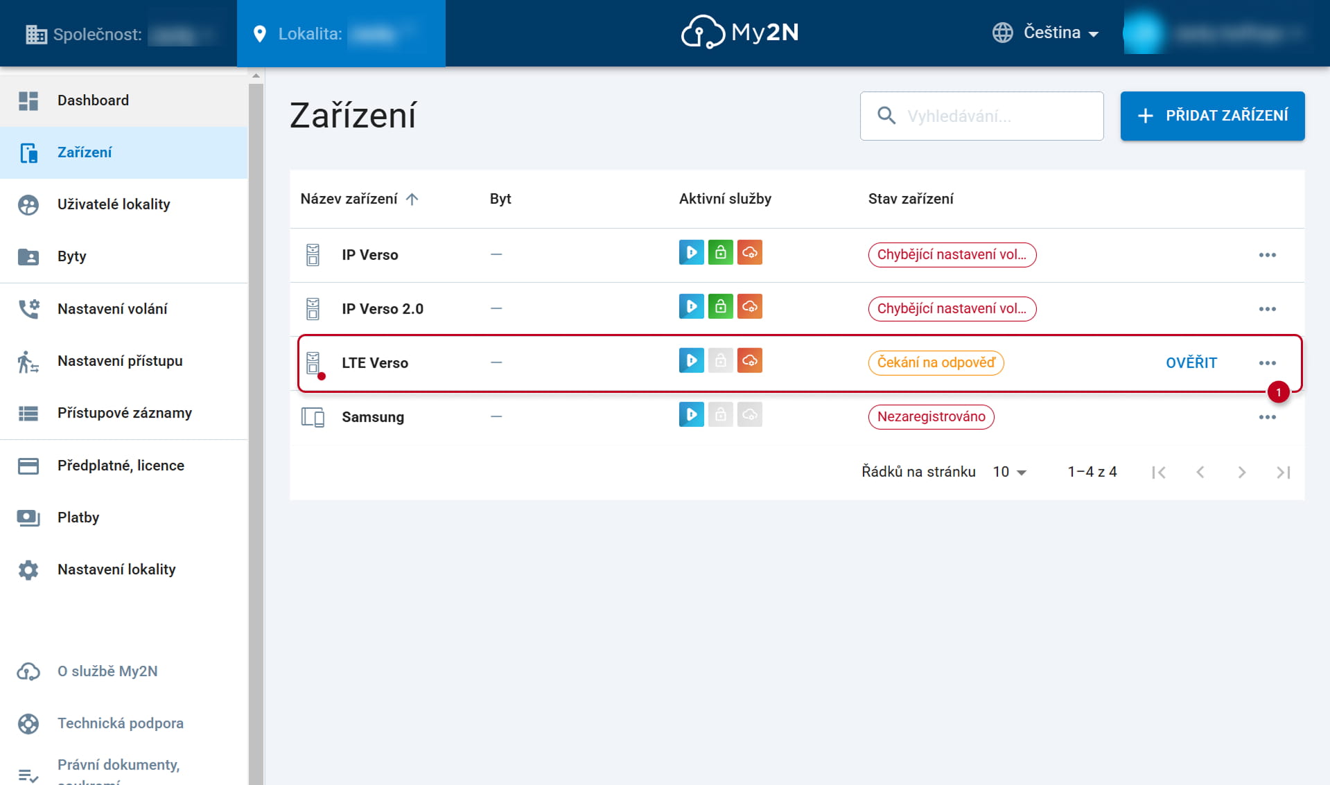Open more options for IP Verso 2.0
The width and height of the screenshot is (1330, 785).
[1268, 309]
